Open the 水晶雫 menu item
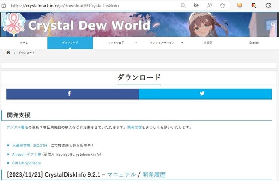The image size is (279, 181). [x=208, y=43]
